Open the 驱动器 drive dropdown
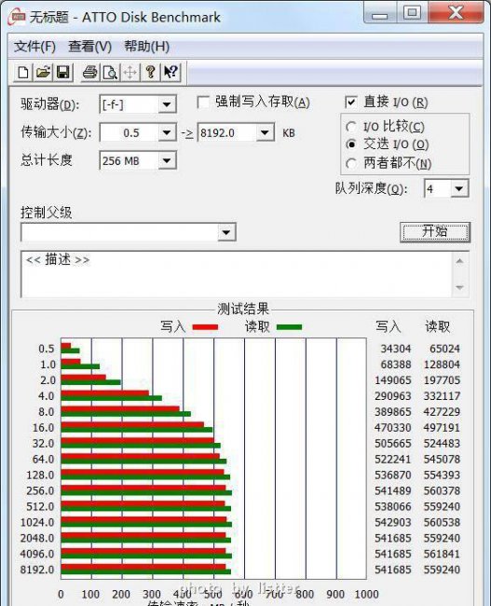The image size is (491, 606). 167,104
